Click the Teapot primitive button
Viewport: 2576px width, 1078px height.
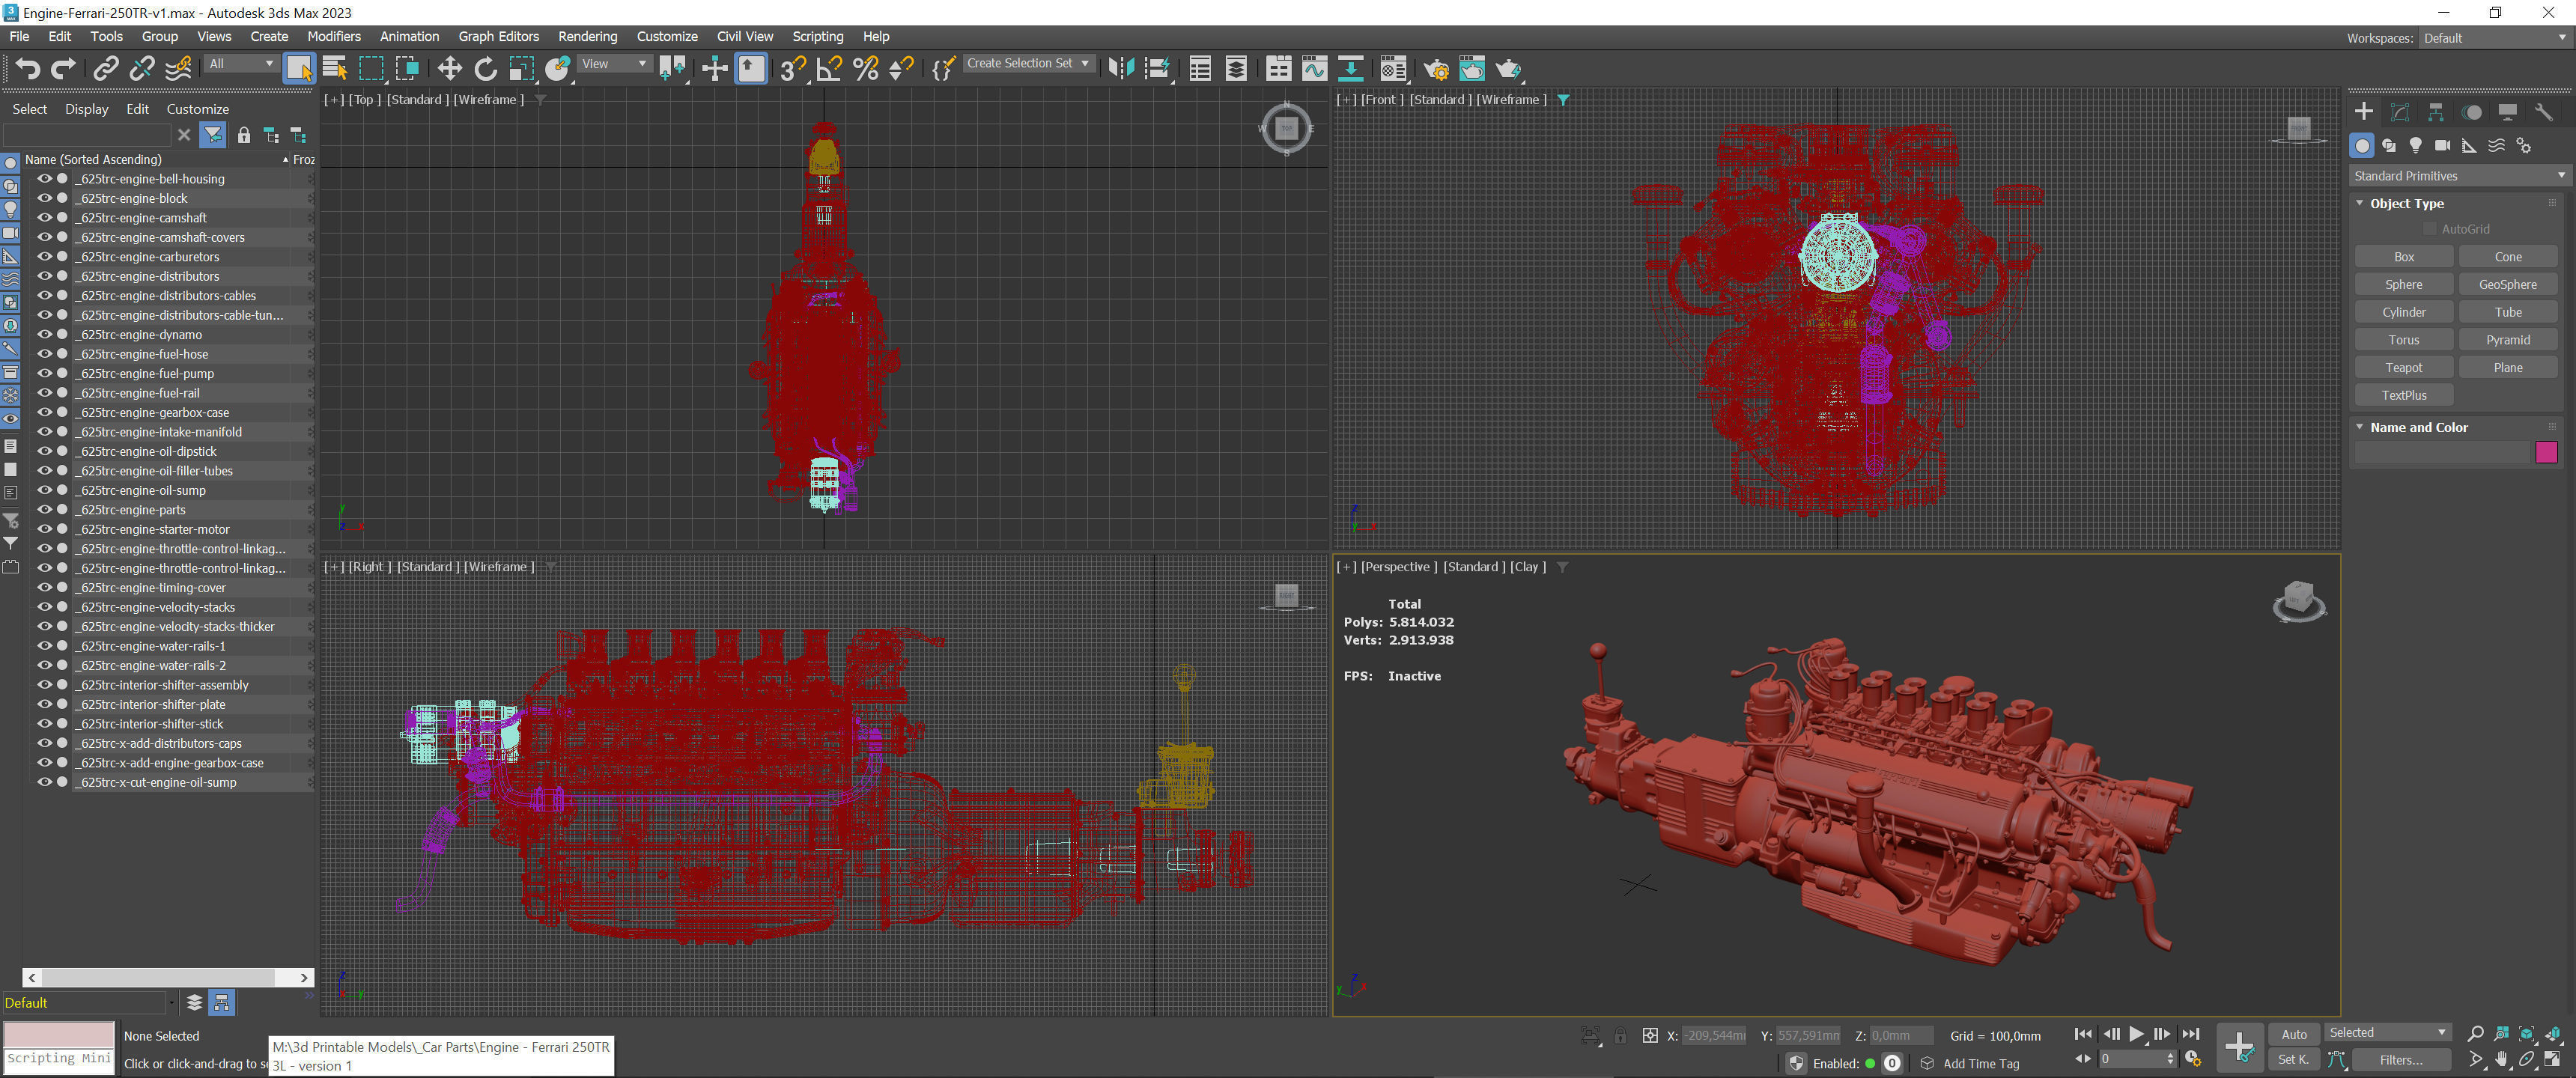pos(2403,367)
